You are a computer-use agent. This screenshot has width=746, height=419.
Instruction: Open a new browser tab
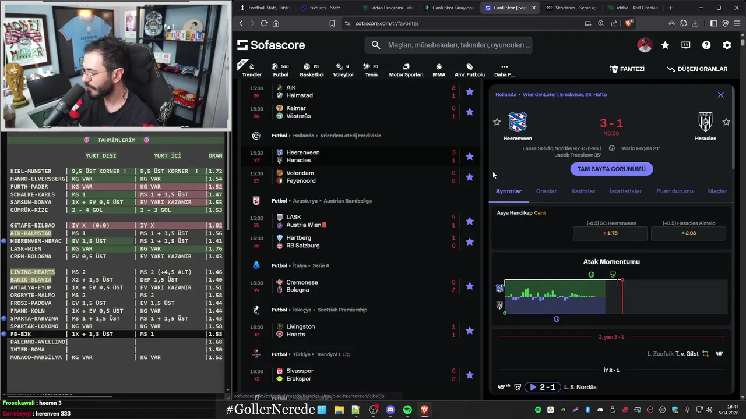tap(670, 8)
